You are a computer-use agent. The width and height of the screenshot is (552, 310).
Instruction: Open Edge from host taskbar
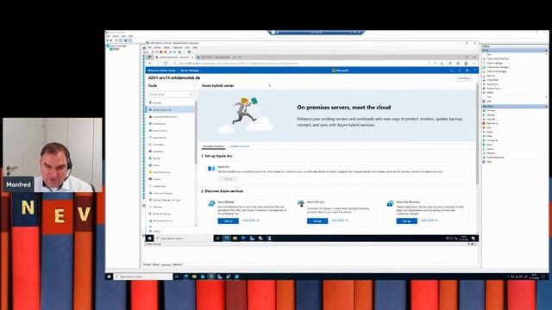185,276
